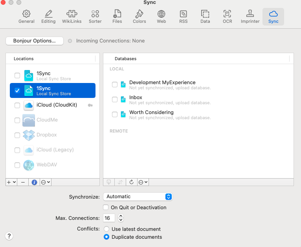Open the Synchronize Automatic dropdown
This screenshot has width=301, height=247.
[138, 197]
